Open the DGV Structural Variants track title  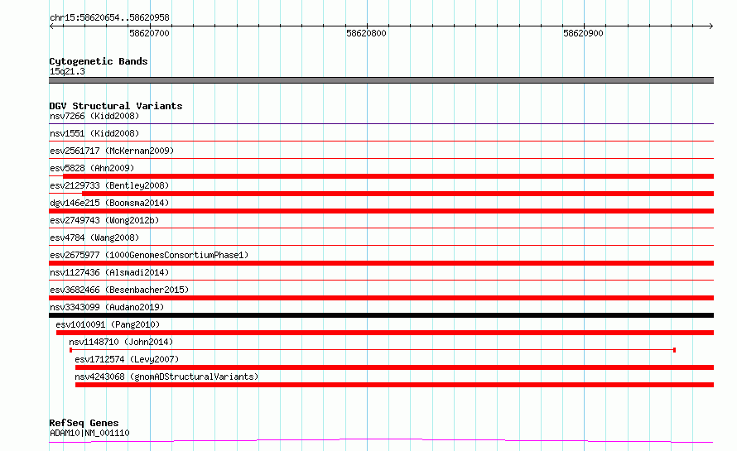(x=116, y=106)
